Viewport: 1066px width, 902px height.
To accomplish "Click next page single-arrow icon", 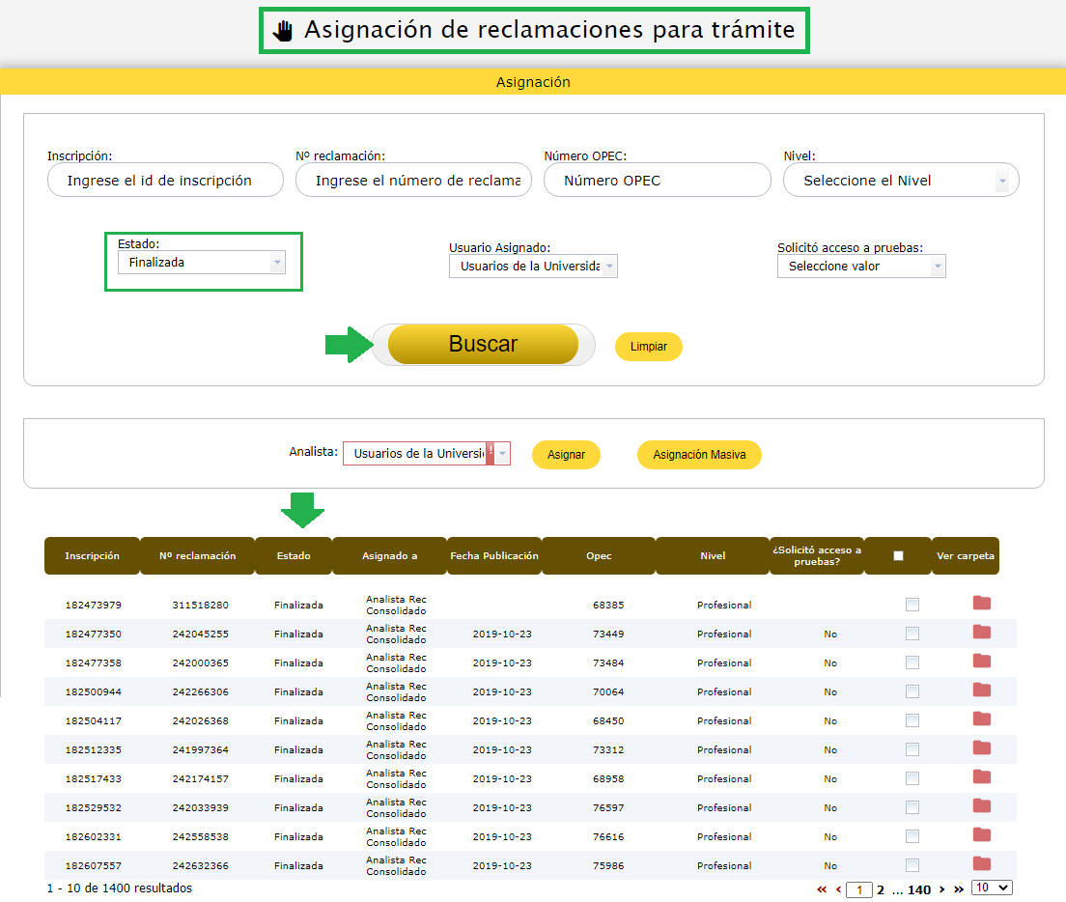I will point(942,889).
